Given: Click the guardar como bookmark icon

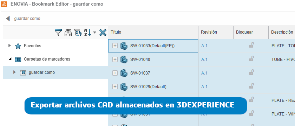Looking at the screenshot, I should tap(23, 72).
